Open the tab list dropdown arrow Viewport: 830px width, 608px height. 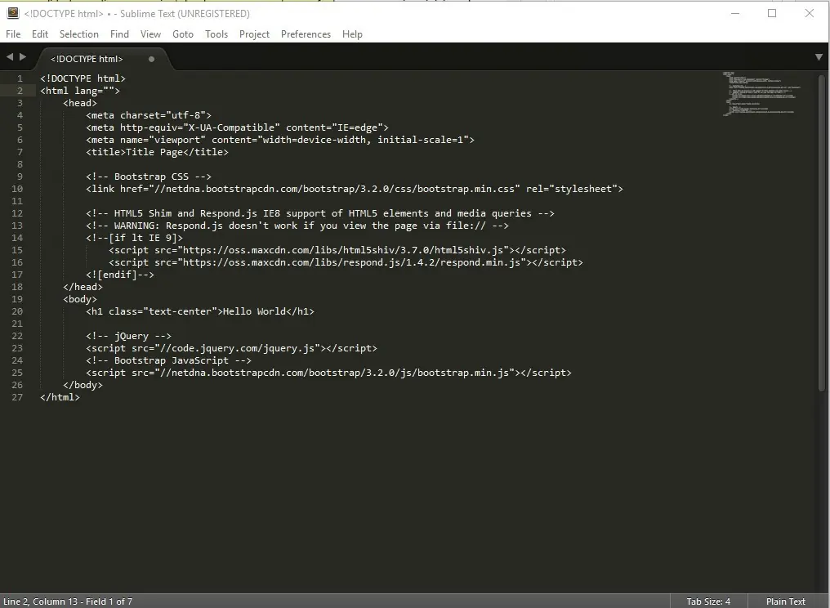tap(819, 56)
